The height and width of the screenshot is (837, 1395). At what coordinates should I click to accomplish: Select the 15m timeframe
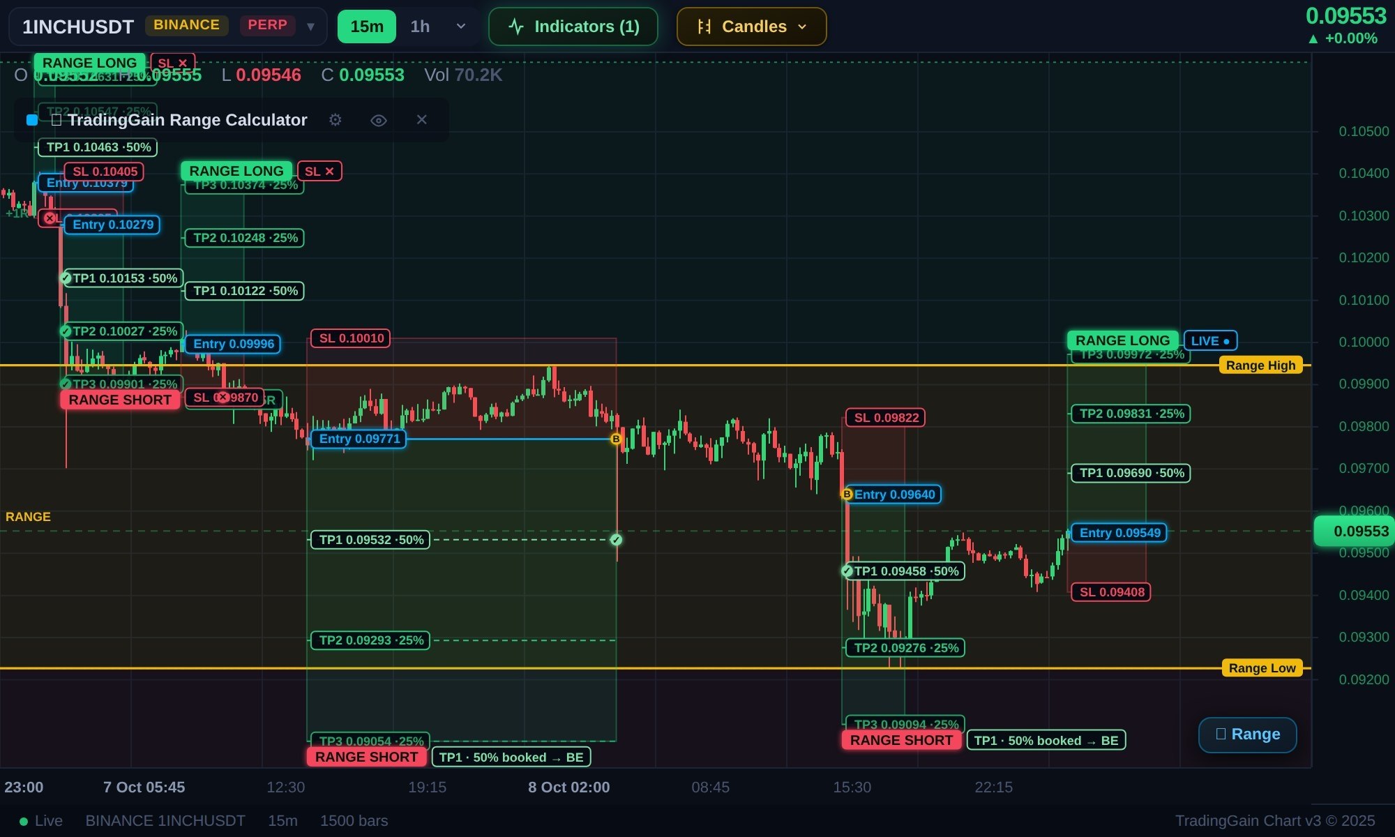(x=367, y=27)
